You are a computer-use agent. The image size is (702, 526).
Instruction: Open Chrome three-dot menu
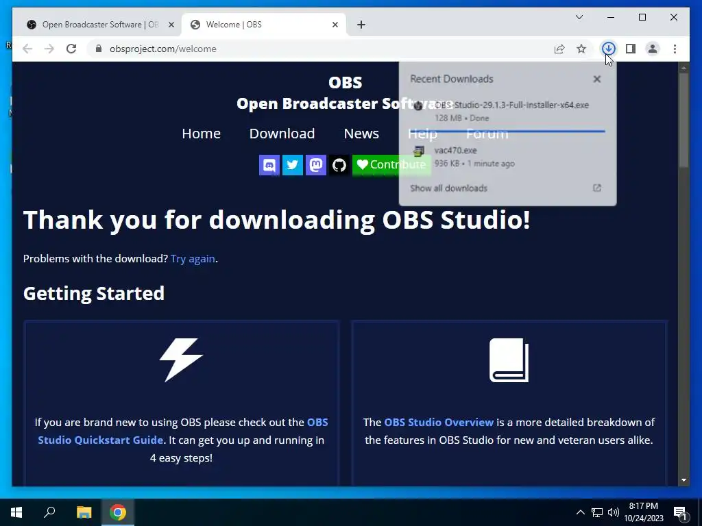(675, 49)
